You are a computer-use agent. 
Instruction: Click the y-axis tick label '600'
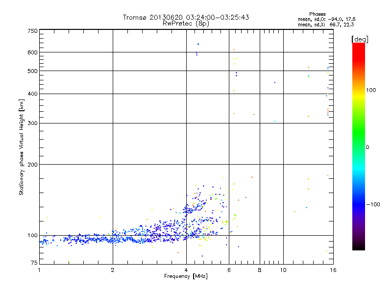pos(32,52)
